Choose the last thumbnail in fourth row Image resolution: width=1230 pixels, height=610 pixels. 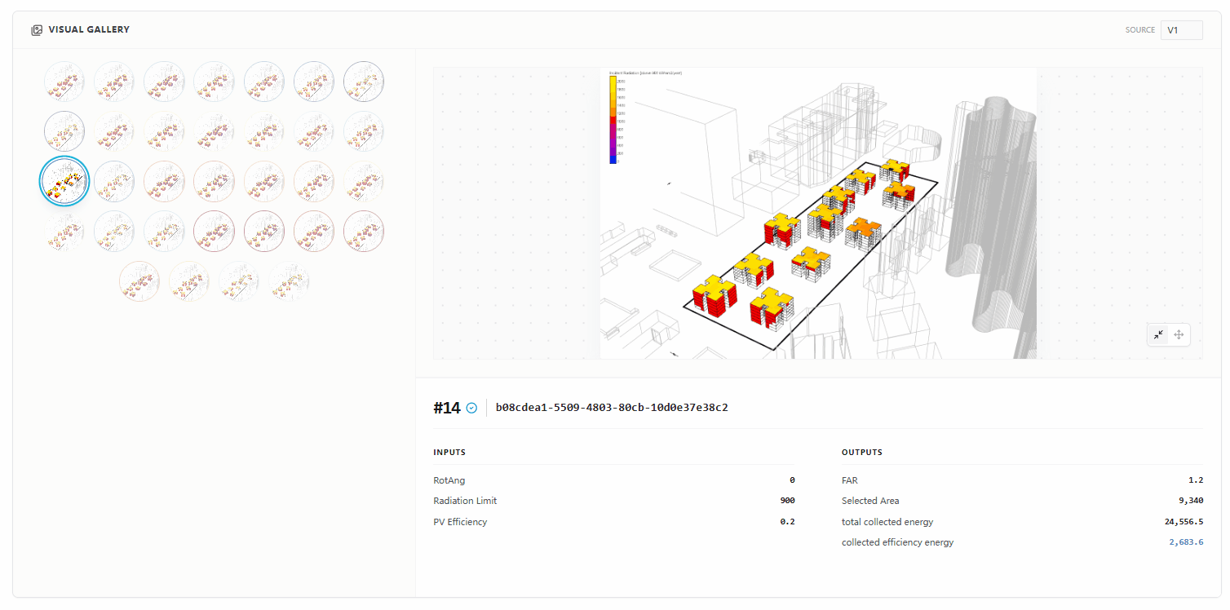coord(364,231)
